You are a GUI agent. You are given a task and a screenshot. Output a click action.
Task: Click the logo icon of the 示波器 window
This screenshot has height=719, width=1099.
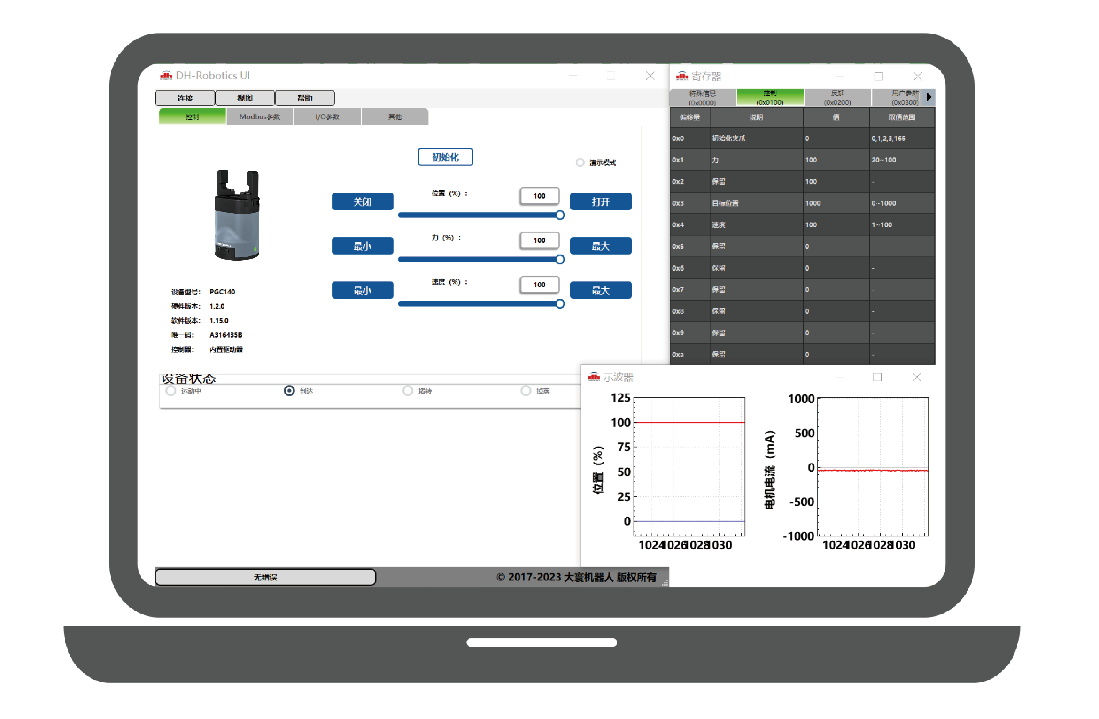click(x=594, y=377)
